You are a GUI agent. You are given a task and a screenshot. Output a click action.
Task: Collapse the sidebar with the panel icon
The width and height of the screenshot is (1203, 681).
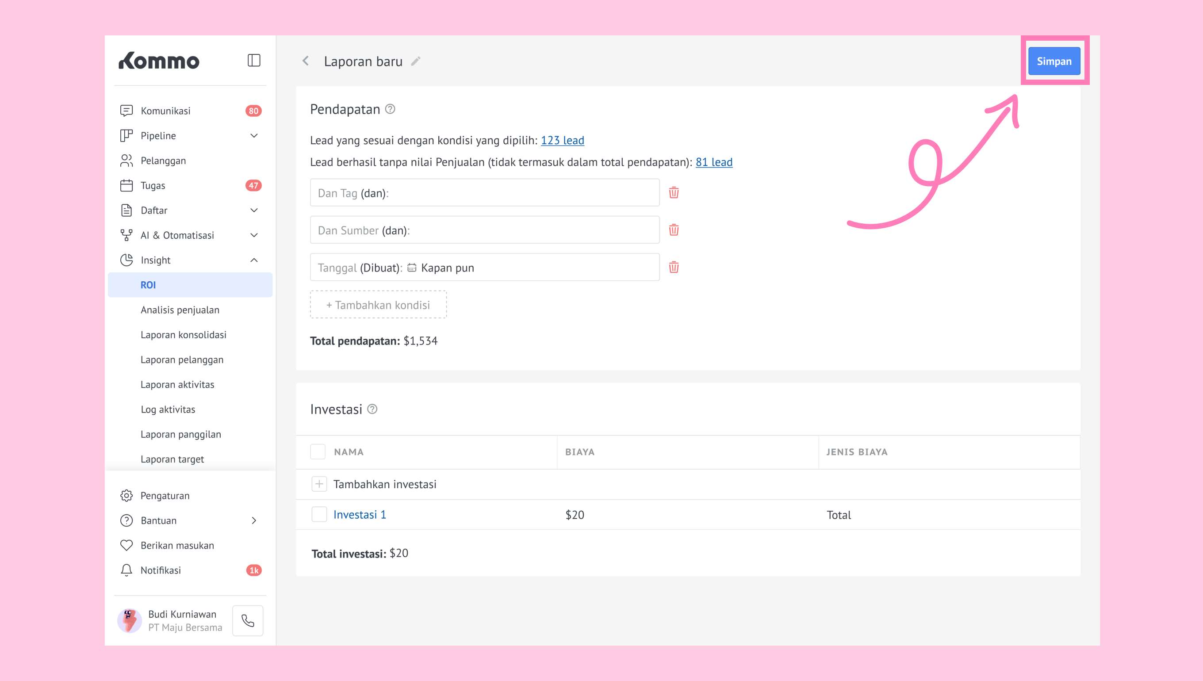pyautogui.click(x=253, y=60)
